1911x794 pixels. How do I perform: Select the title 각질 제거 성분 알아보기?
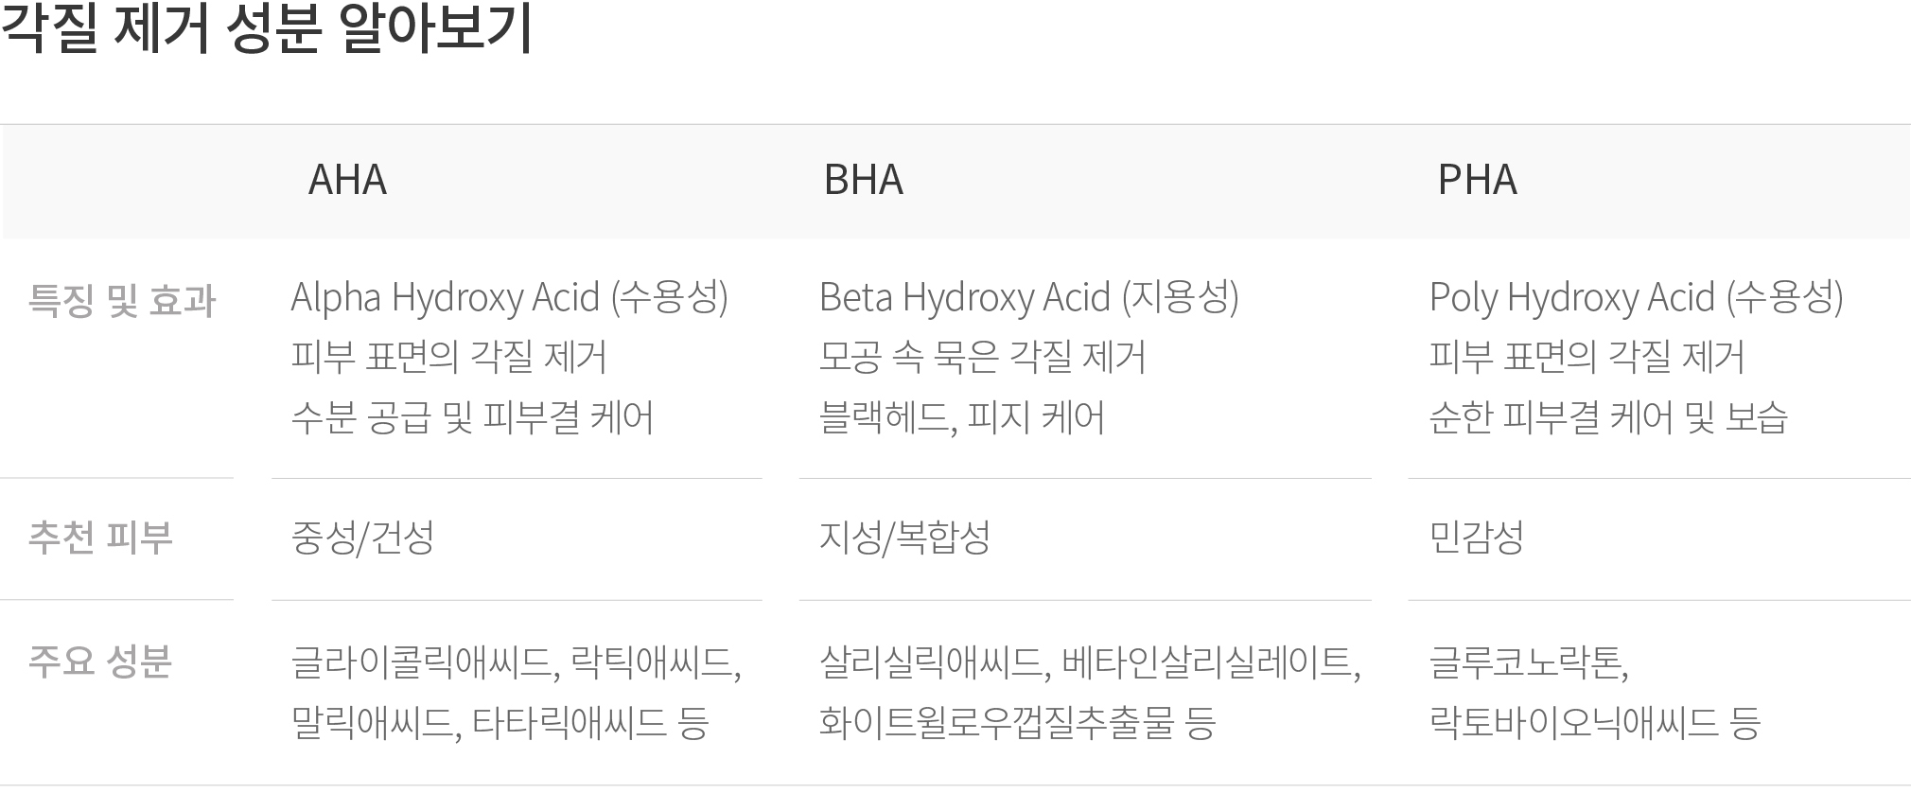267,28
